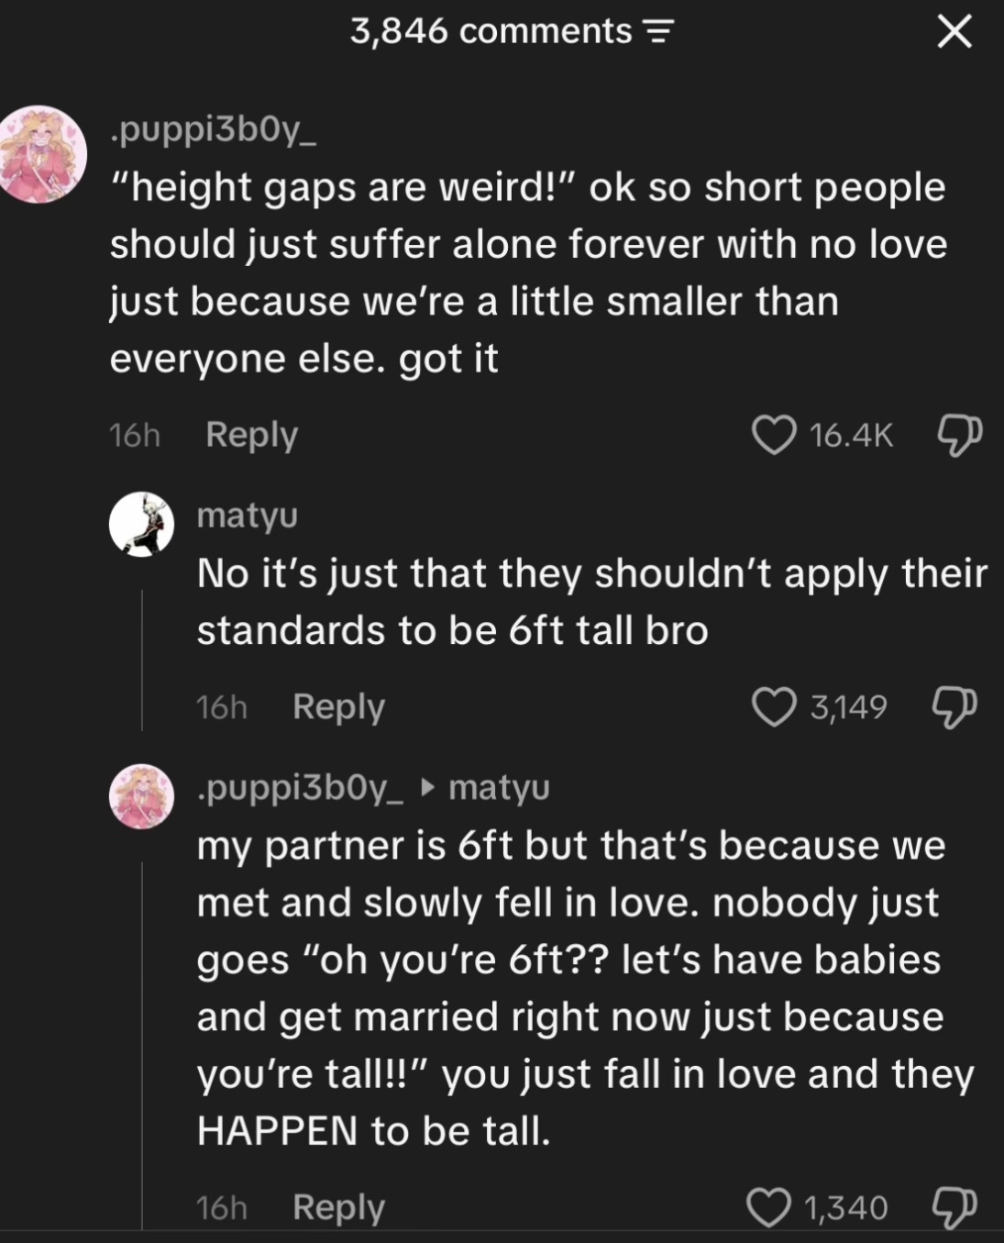Reply to .puppi3b0y_'s top comment
Screen dimensions: 1004x1243
coord(252,435)
